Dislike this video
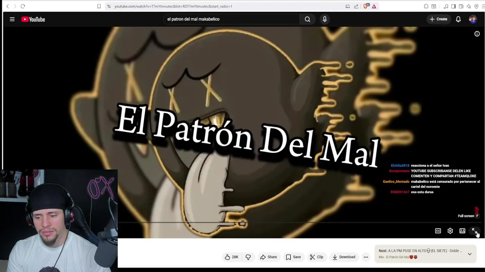Viewport: 485px width, 272px height. click(x=248, y=257)
